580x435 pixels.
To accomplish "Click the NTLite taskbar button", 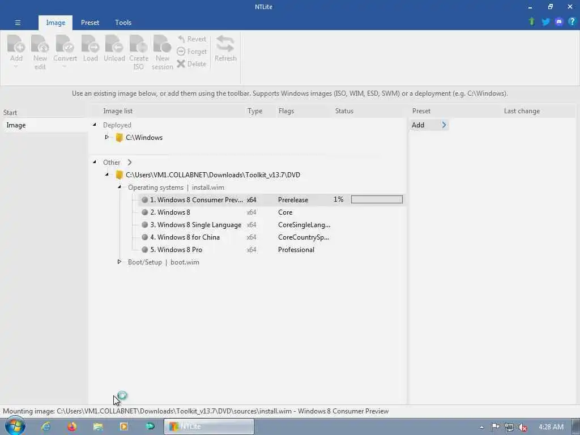I will tap(209, 427).
